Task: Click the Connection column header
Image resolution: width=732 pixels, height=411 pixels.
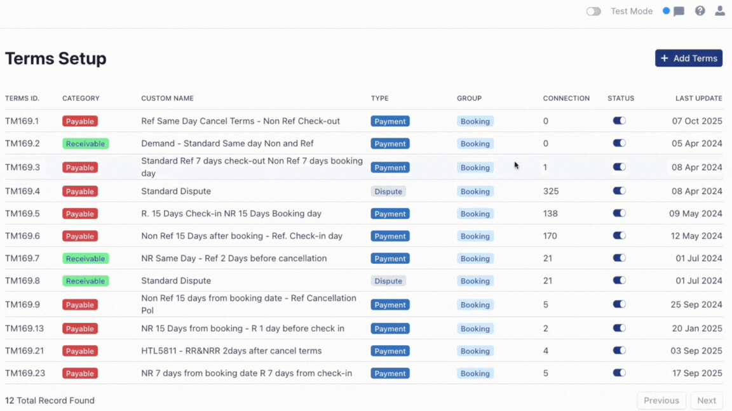Action: coord(566,98)
